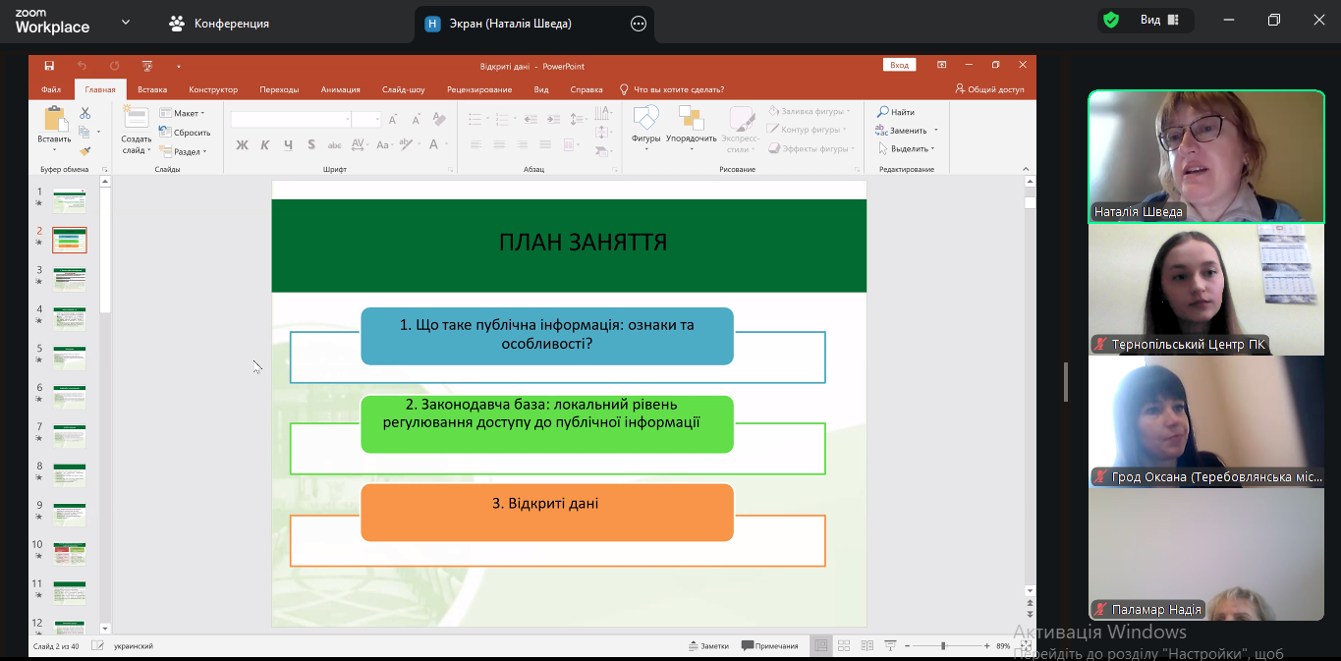
Task: Switch to the Анимация ribbon tab
Action: click(340, 89)
